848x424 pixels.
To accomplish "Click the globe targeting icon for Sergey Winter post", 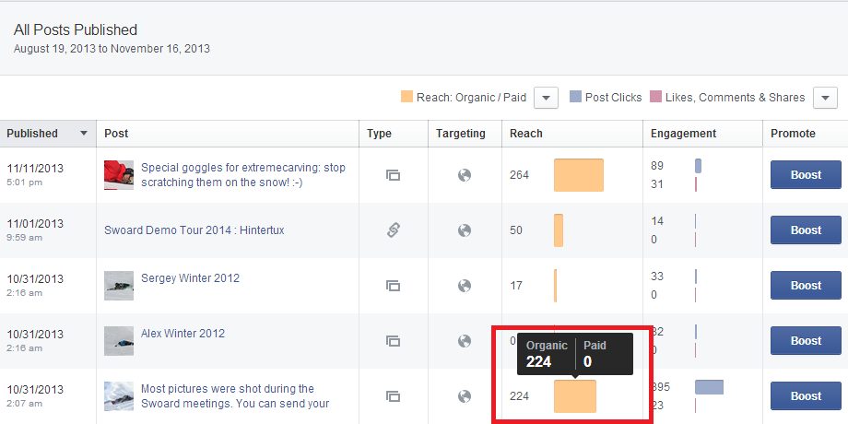I will coord(465,286).
